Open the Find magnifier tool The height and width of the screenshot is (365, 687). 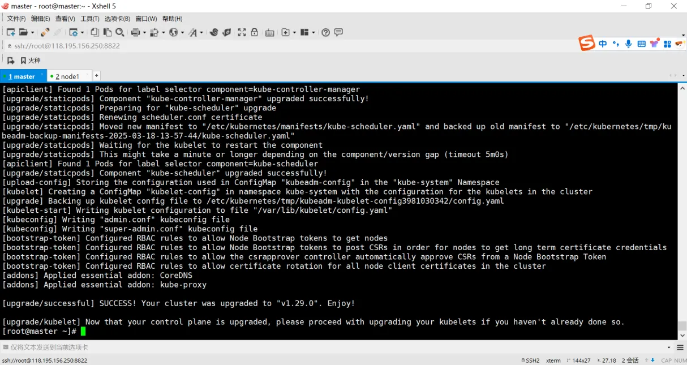click(x=120, y=32)
